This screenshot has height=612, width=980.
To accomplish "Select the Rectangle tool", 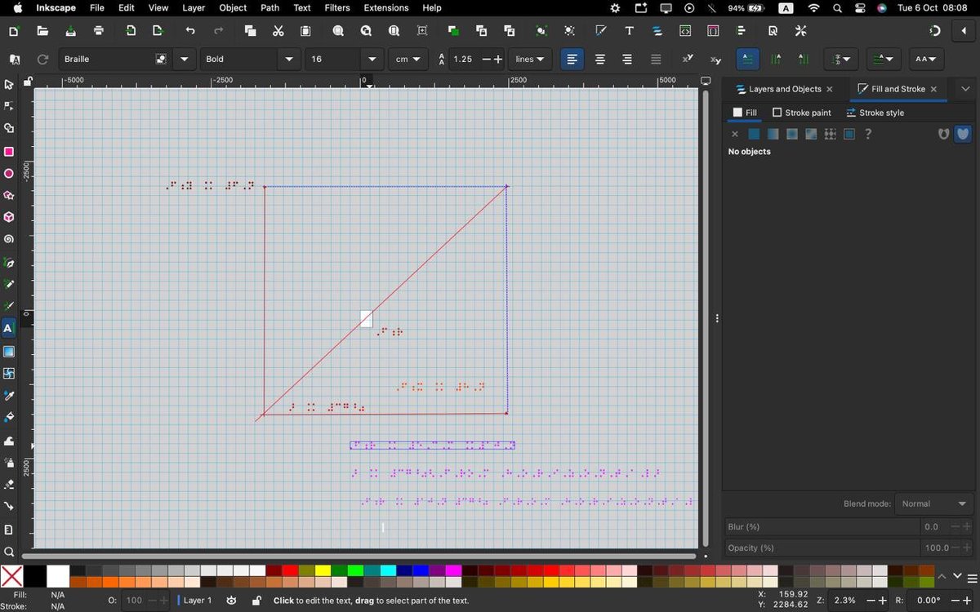I will 9,152.
